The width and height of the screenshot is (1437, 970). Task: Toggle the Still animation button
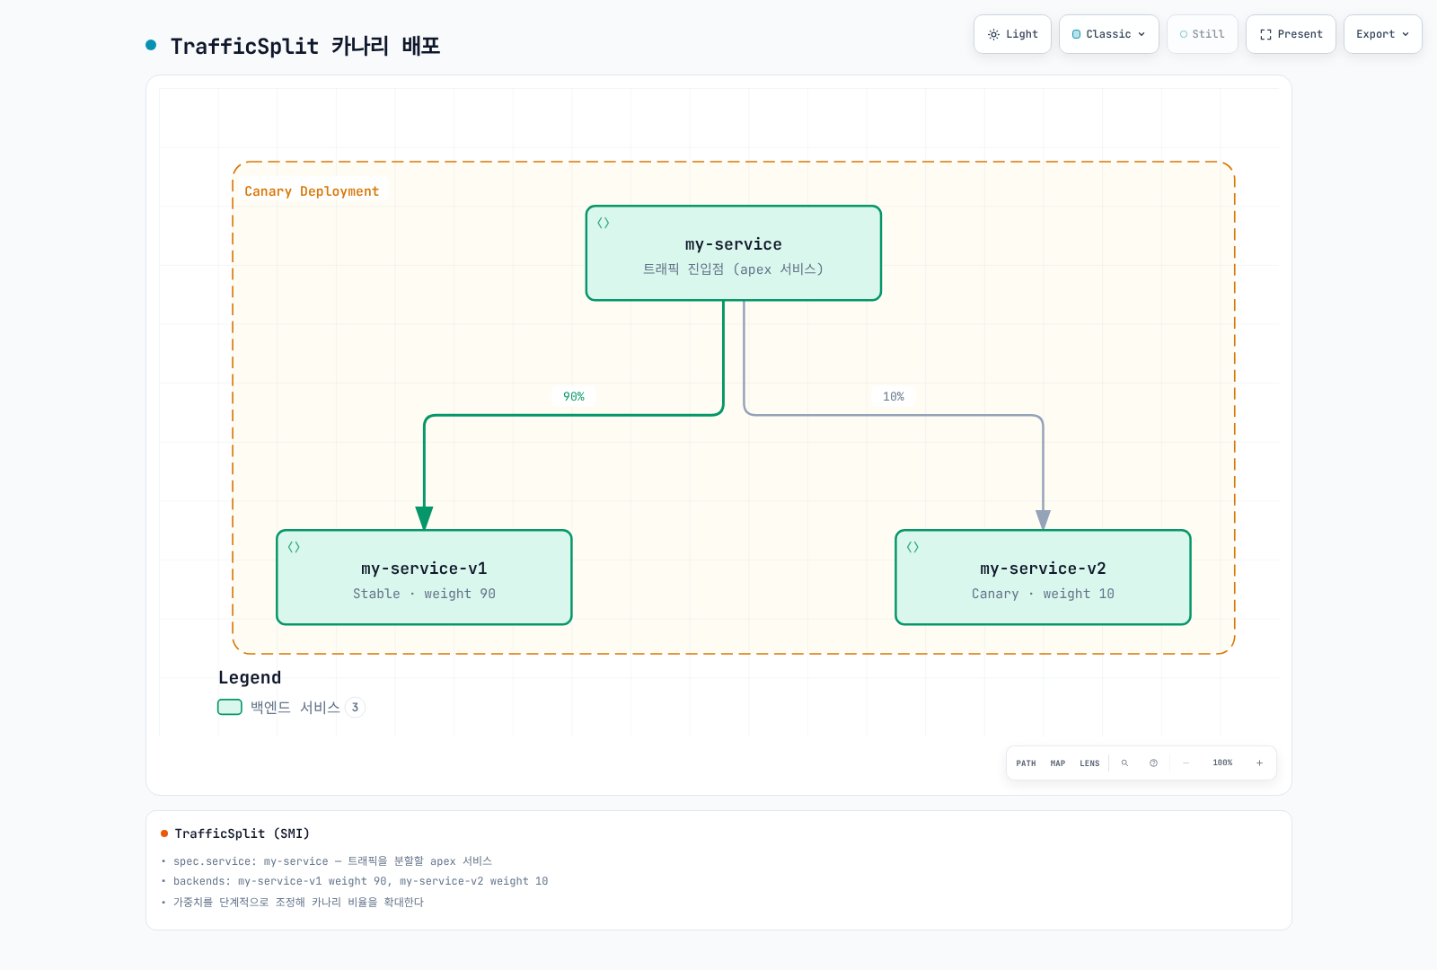1203,34
